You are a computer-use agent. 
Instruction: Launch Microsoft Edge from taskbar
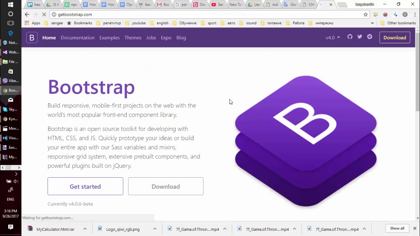[x=10, y=33]
